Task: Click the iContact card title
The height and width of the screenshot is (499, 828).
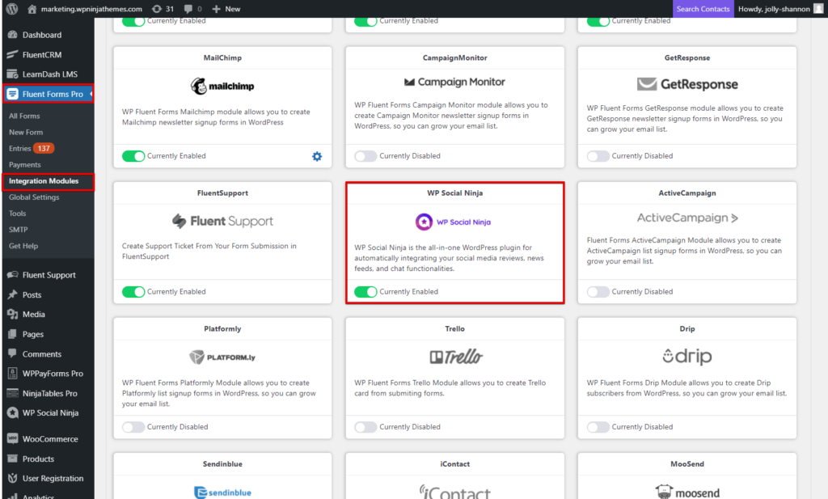Action: click(454, 464)
